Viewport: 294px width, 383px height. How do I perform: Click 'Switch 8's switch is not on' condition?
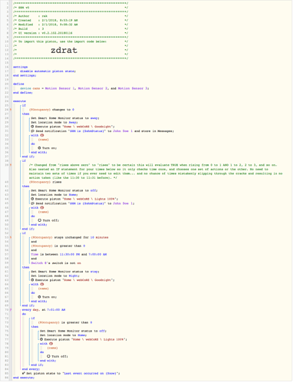tap(56, 263)
